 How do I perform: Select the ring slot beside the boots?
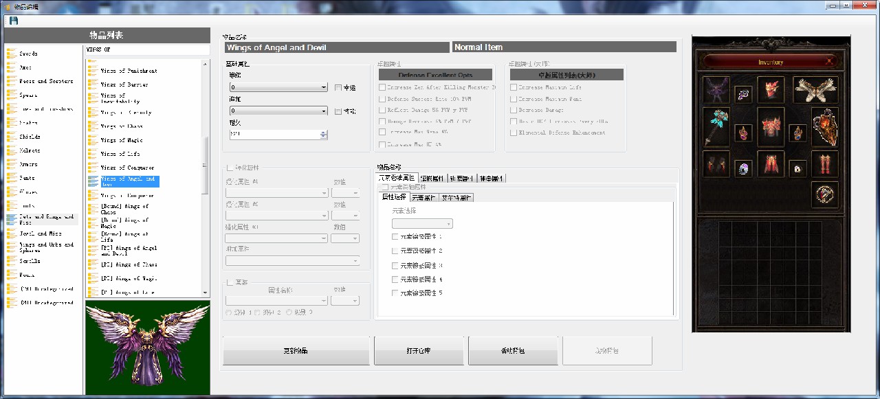(x=797, y=168)
